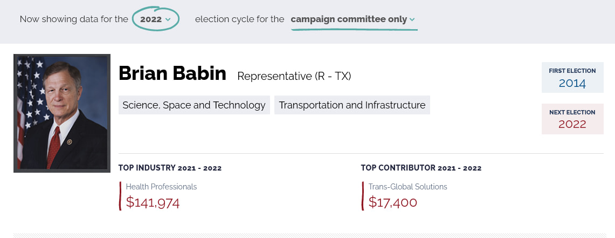
Task: Click the red bar beside Trans-Global Solutions
Action: 362,195
